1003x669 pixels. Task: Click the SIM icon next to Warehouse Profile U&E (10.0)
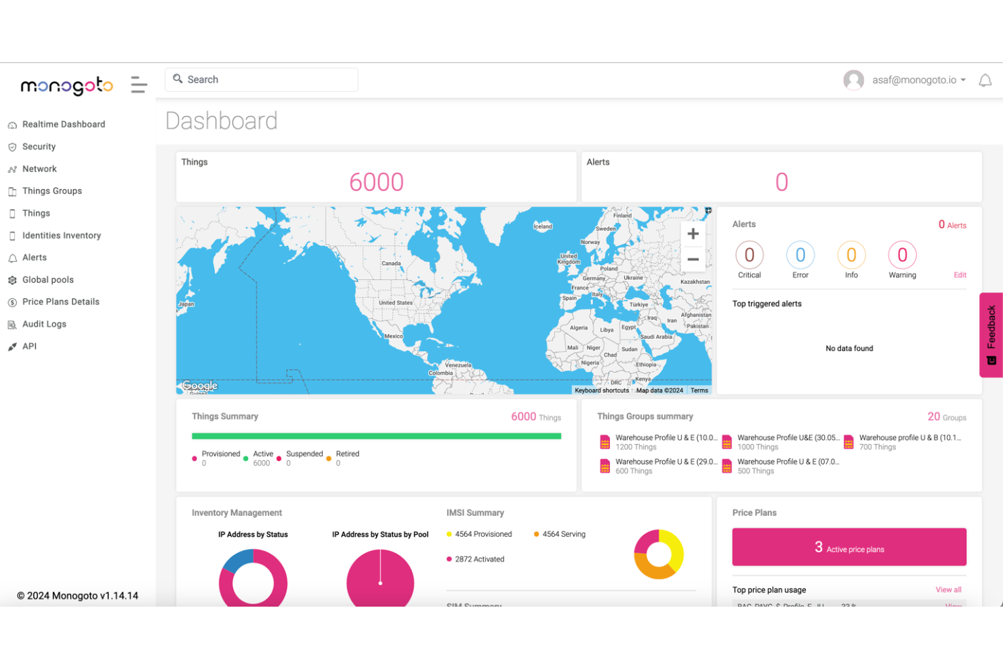click(x=605, y=441)
